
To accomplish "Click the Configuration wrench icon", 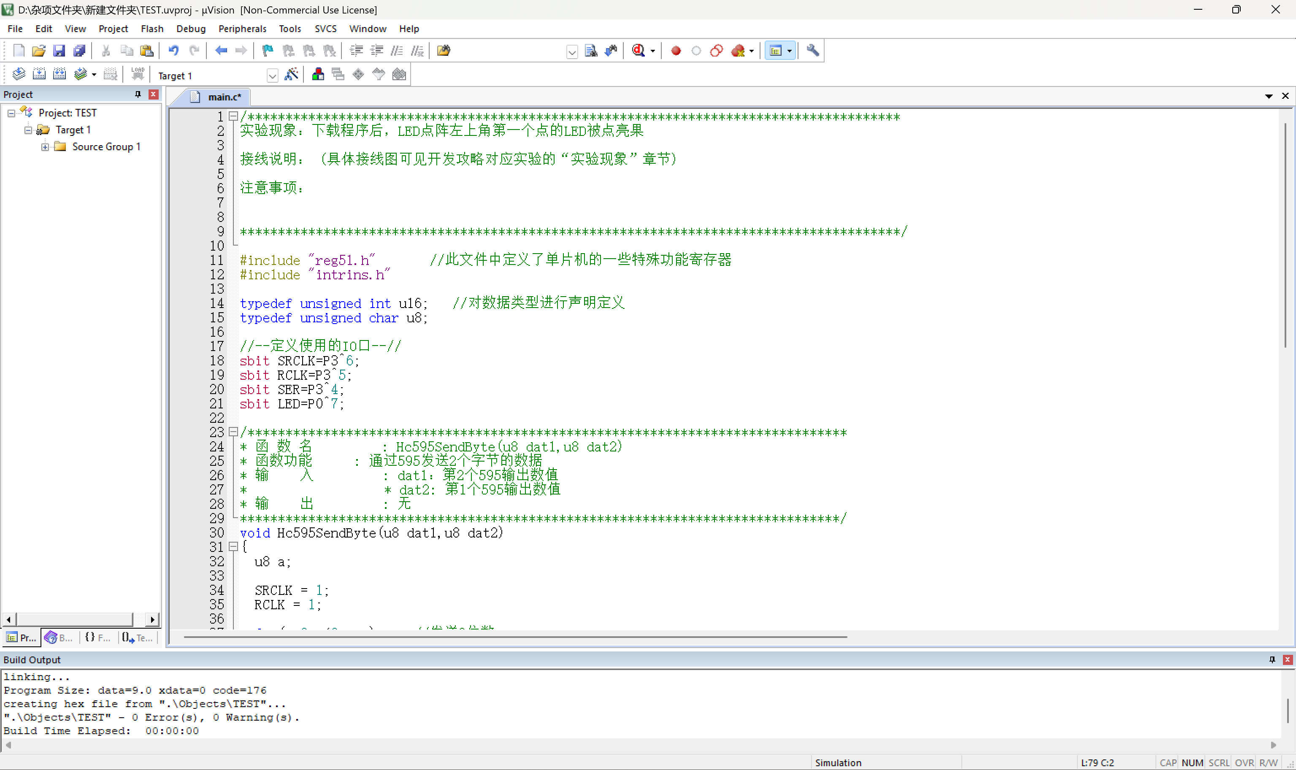I will [x=812, y=50].
